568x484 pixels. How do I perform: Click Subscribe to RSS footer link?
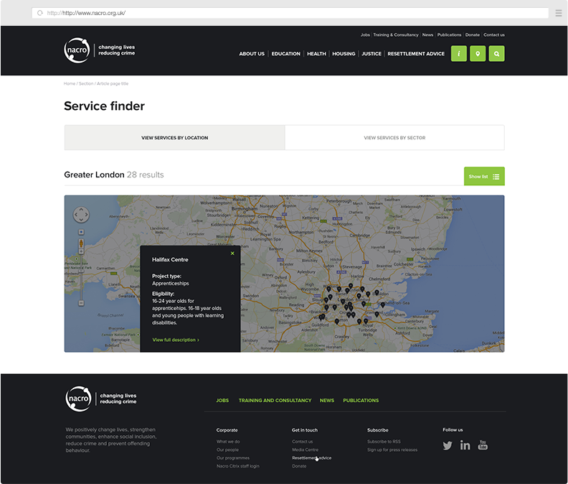(384, 442)
